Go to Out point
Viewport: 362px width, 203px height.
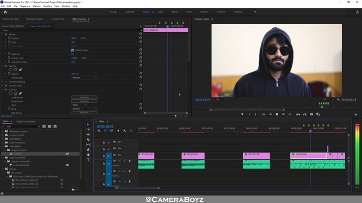pos(290,114)
